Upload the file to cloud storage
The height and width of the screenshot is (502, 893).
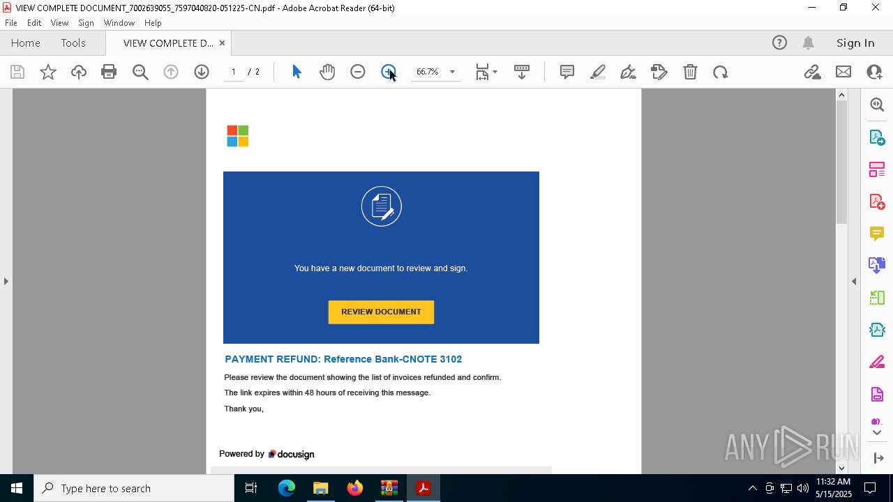coord(79,72)
